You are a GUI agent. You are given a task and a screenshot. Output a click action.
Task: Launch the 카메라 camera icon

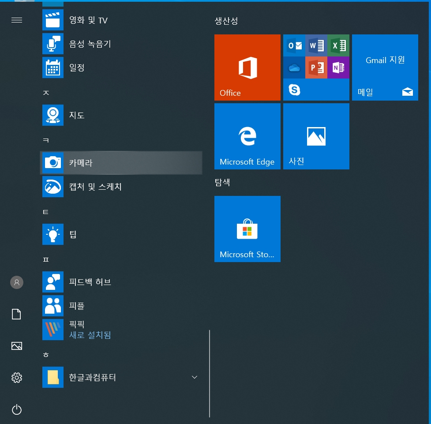53,162
